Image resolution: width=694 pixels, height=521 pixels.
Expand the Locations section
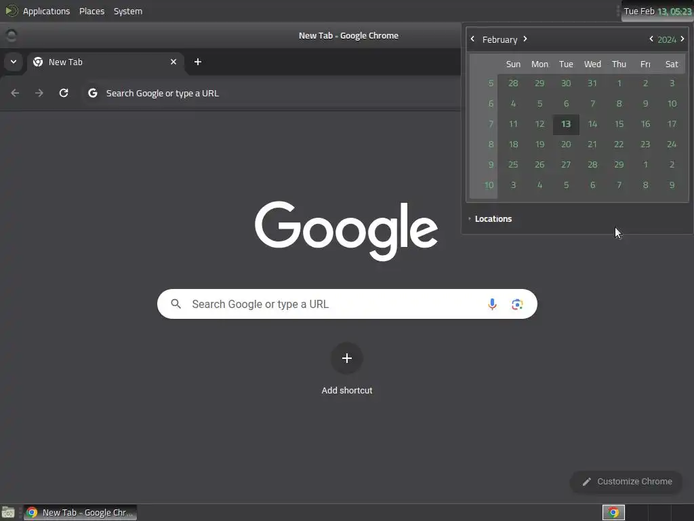coord(490,219)
